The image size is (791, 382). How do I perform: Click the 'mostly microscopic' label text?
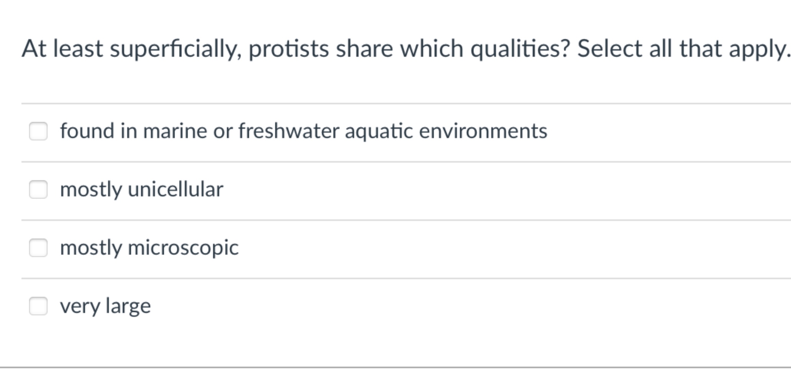(149, 248)
